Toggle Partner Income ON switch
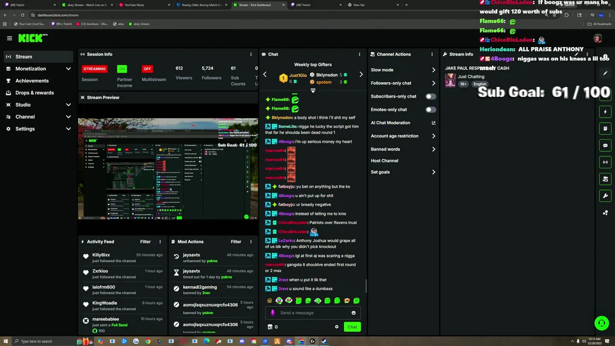The image size is (615, 346). pos(122,69)
